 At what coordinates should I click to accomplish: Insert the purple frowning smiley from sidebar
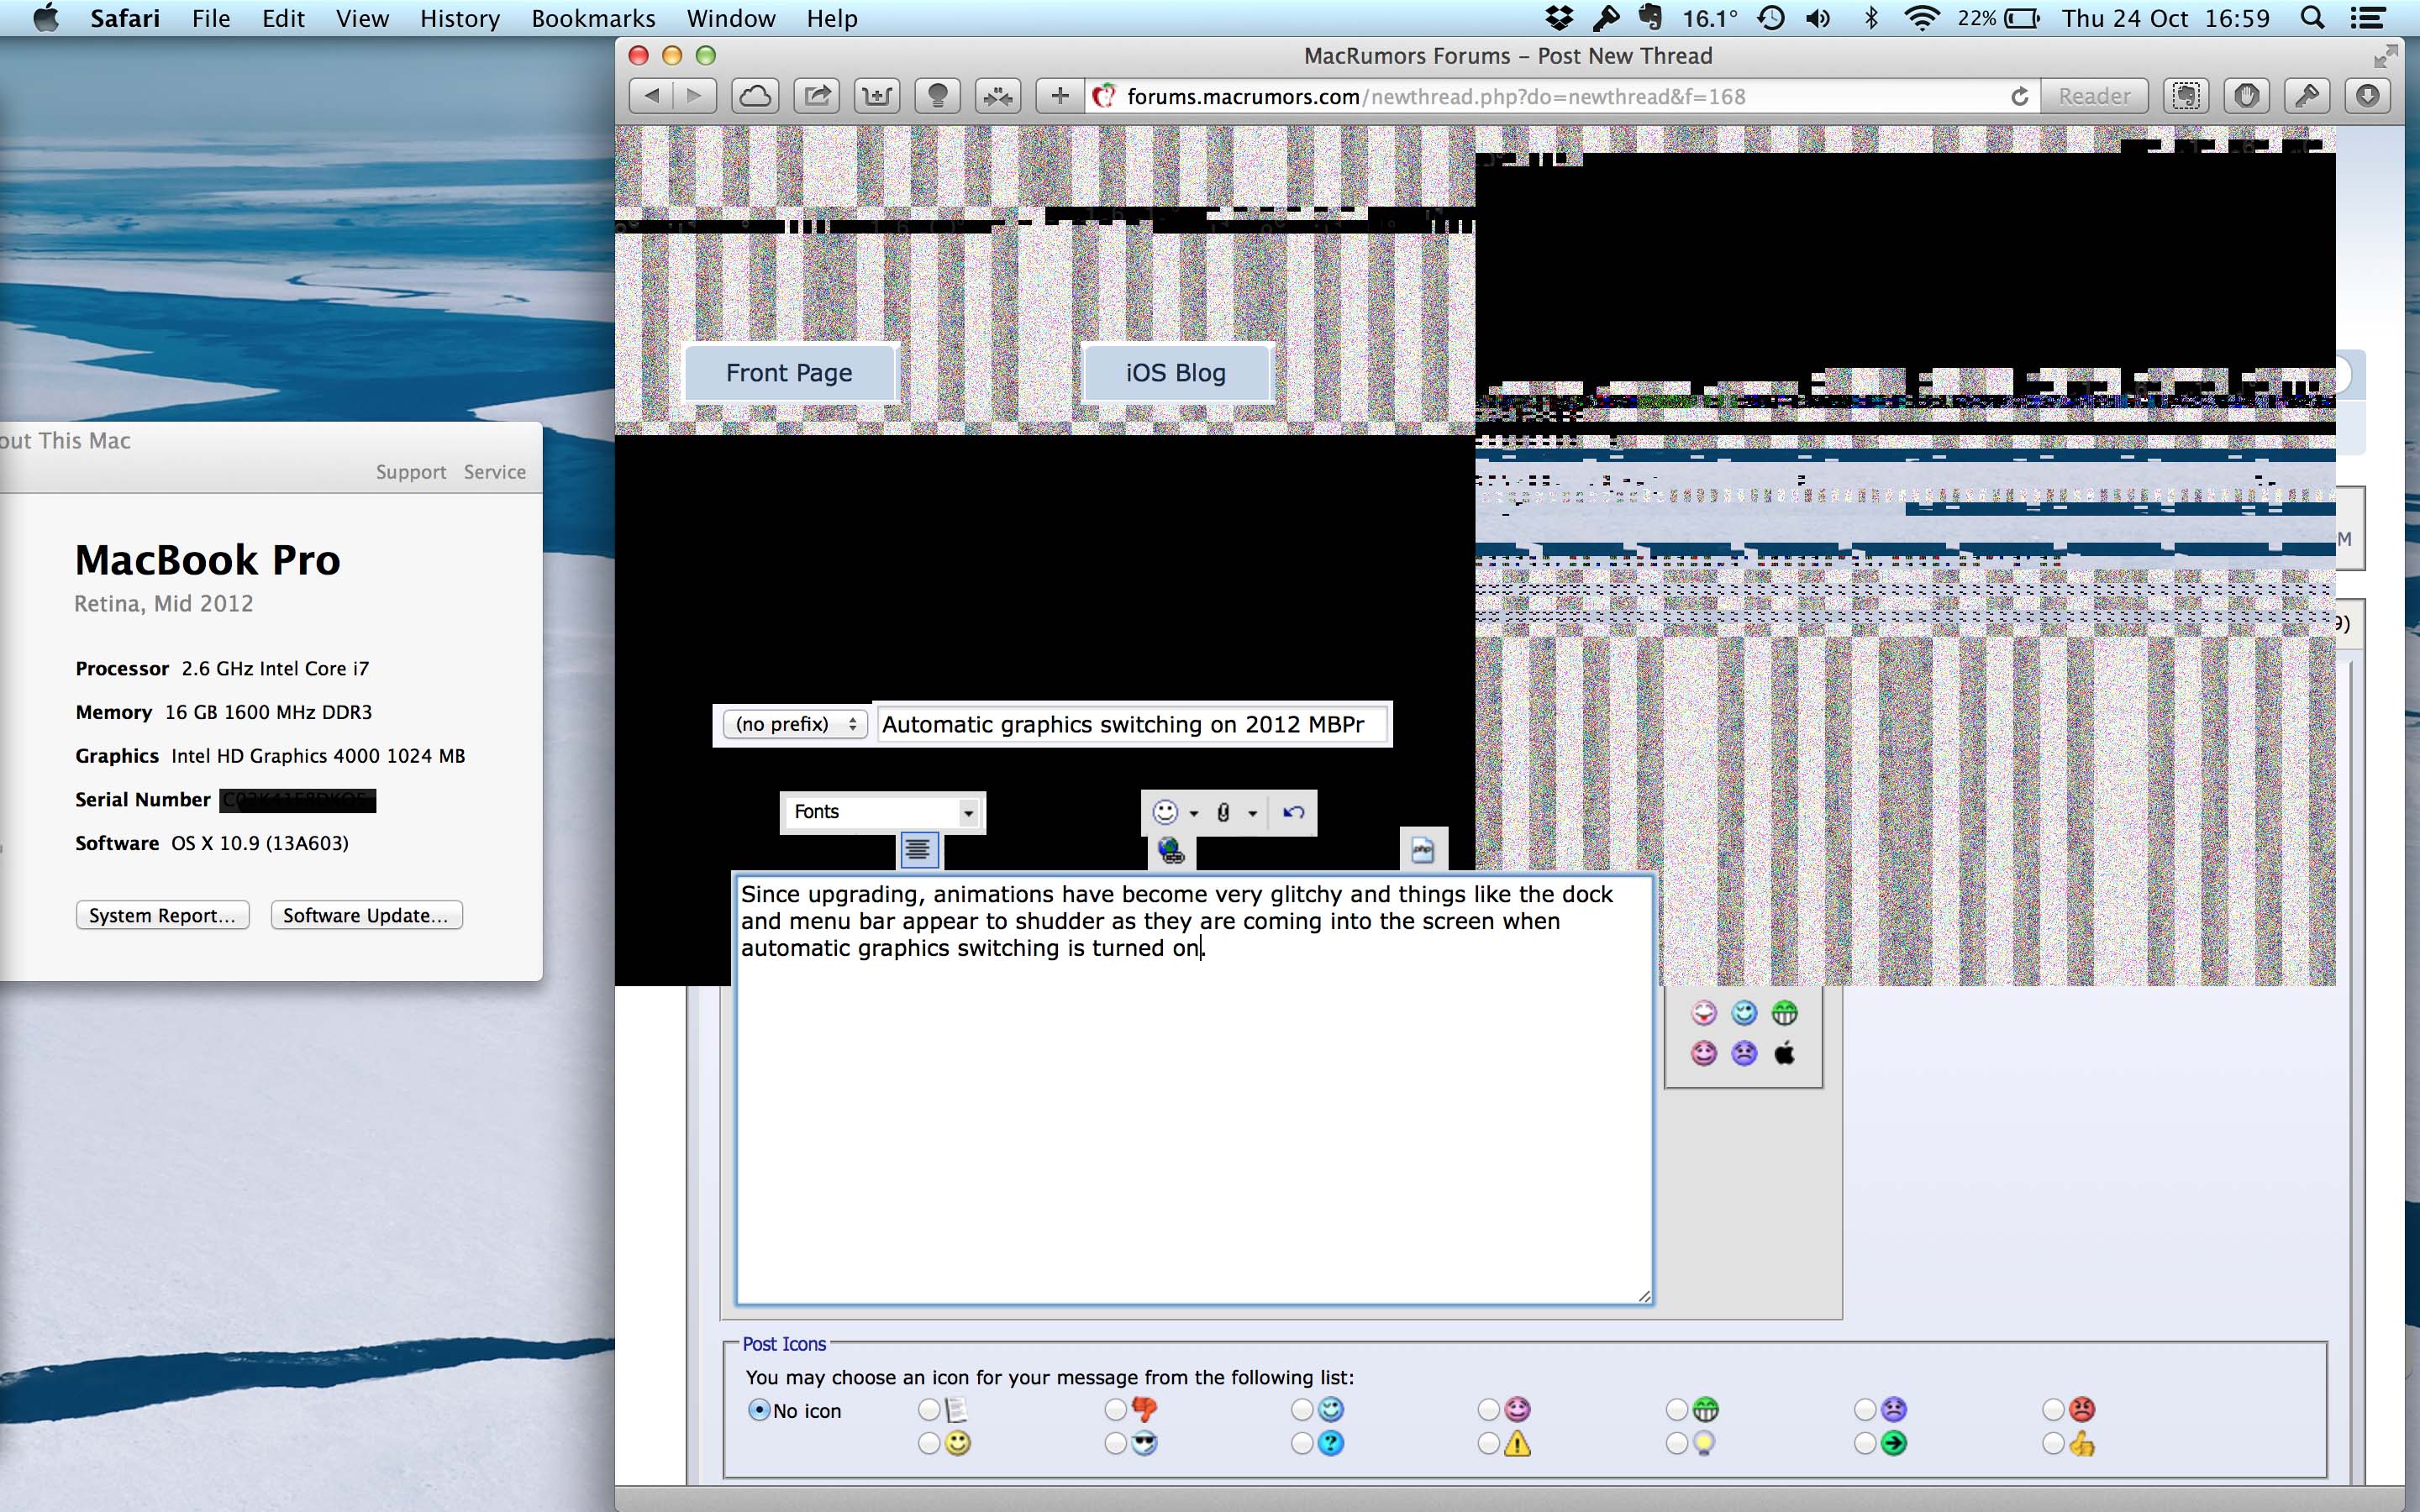(1744, 1053)
